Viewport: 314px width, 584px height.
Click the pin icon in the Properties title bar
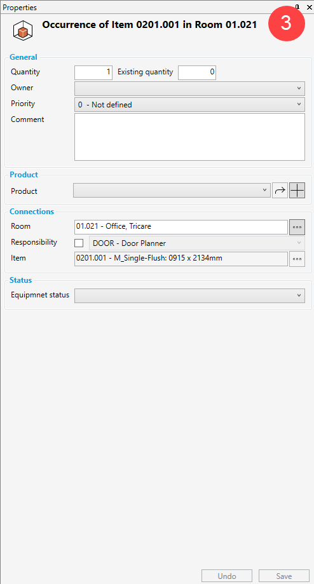click(x=297, y=7)
